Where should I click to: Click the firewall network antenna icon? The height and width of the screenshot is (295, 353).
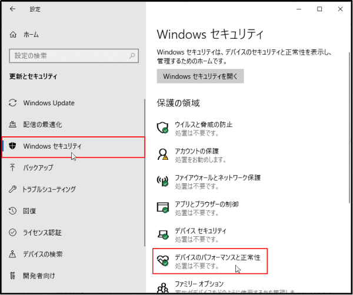pyautogui.click(x=162, y=181)
